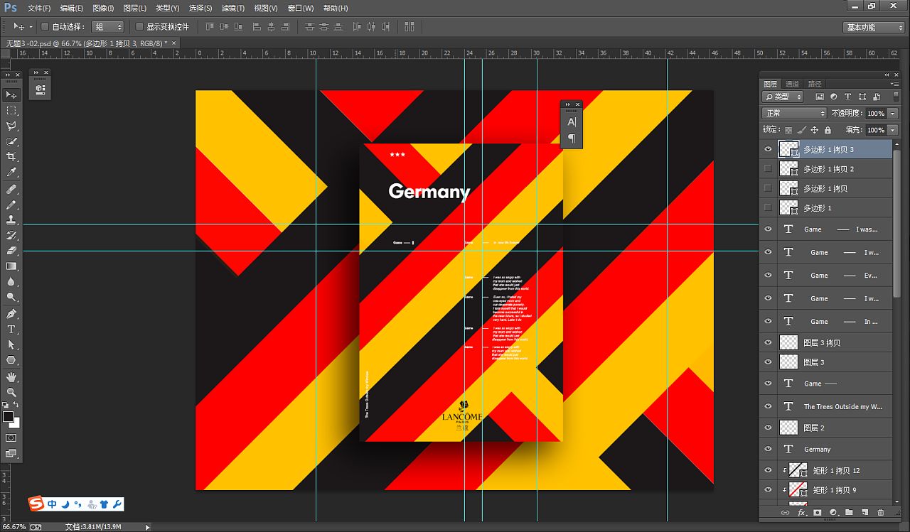Viewport: 910px width, 532px height.
Task: Pick the Pen tool
Action: pos(11,314)
